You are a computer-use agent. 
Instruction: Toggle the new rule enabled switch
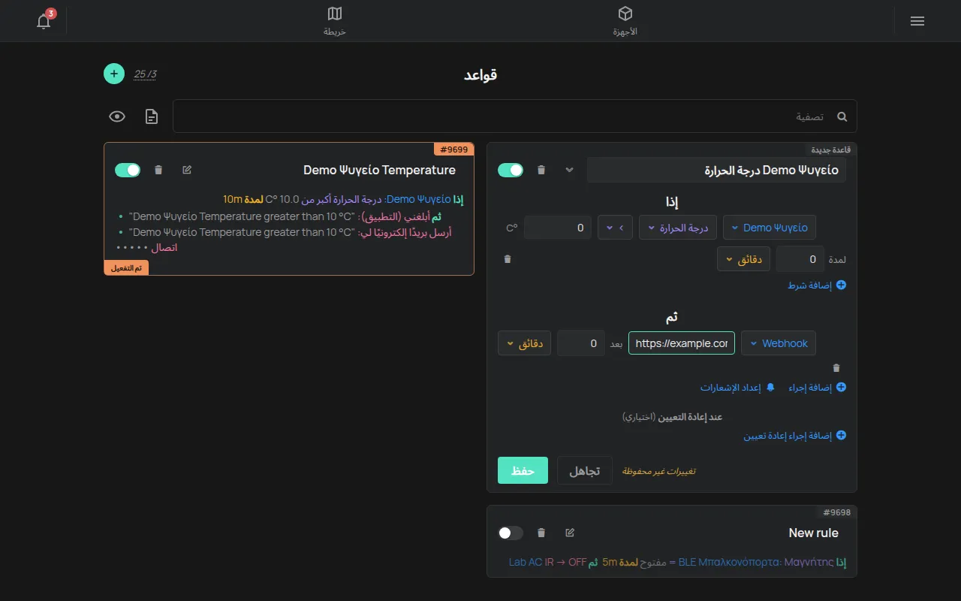(511, 170)
